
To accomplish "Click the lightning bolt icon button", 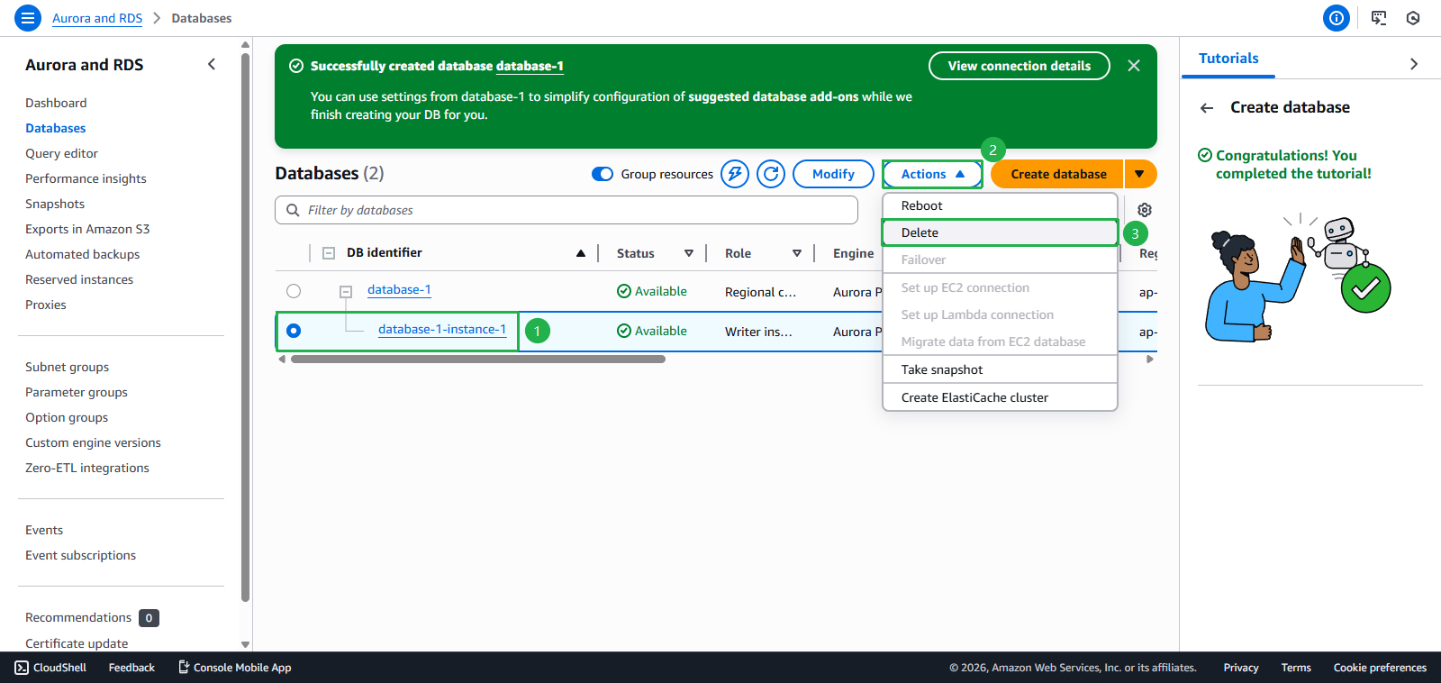I will [x=735, y=174].
